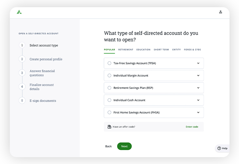Click step 3 circle in sidebar

(x=22, y=73)
